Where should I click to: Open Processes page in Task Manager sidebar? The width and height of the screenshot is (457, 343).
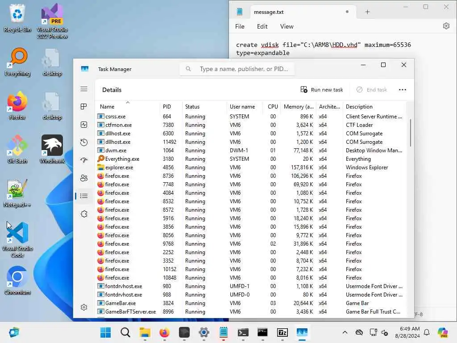tap(84, 107)
